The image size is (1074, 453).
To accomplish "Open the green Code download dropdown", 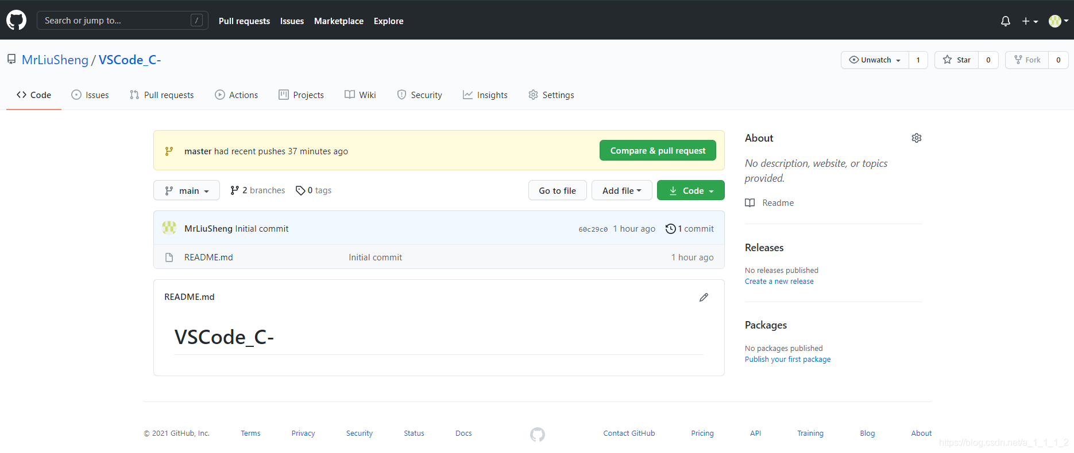I will [x=691, y=190].
